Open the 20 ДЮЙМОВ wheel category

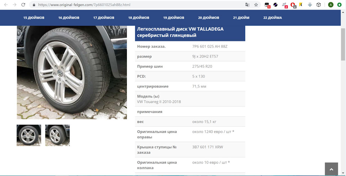(x=209, y=18)
